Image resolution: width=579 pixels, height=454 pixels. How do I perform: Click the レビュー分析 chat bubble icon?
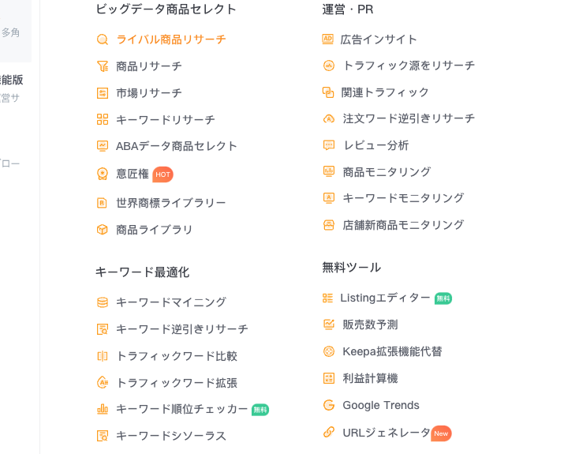[x=329, y=145]
